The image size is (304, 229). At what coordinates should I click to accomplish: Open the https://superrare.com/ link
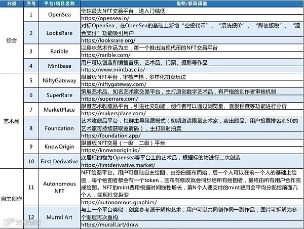(109, 99)
